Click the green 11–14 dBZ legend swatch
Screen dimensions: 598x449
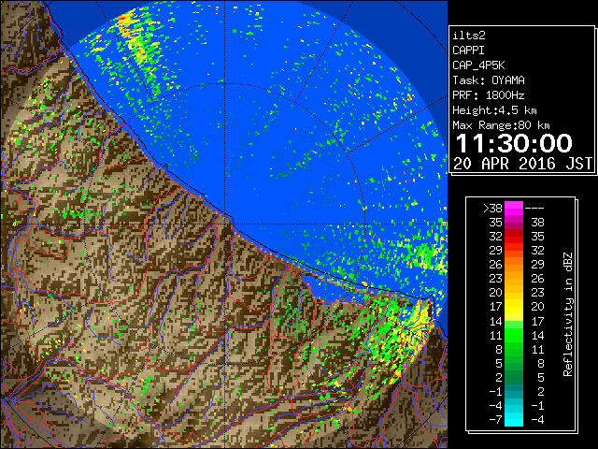click(x=514, y=335)
